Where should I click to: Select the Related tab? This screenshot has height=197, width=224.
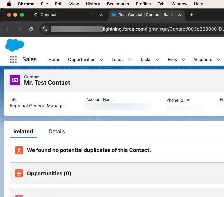23,132
